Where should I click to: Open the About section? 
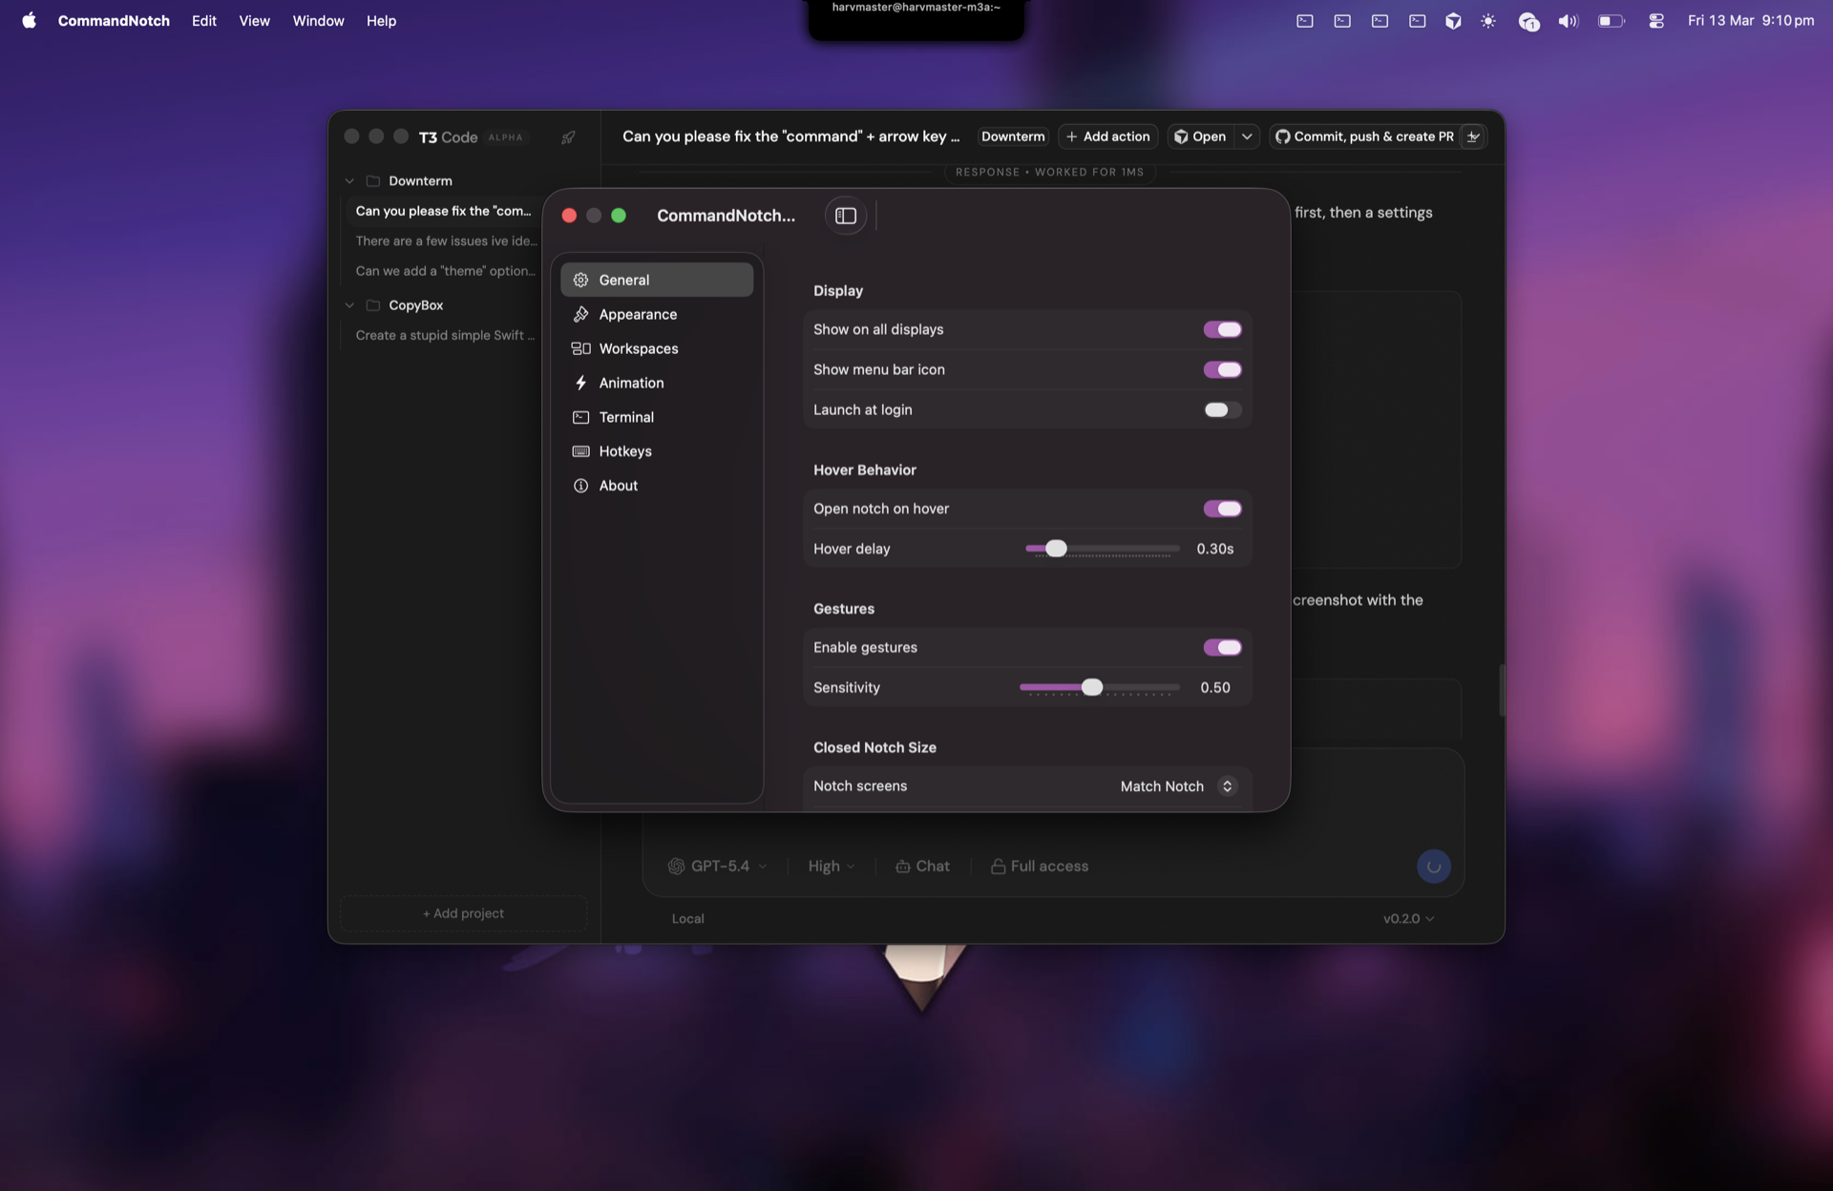click(x=617, y=486)
